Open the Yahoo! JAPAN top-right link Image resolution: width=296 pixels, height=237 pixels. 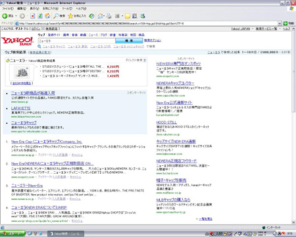click(x=241, y=29)
